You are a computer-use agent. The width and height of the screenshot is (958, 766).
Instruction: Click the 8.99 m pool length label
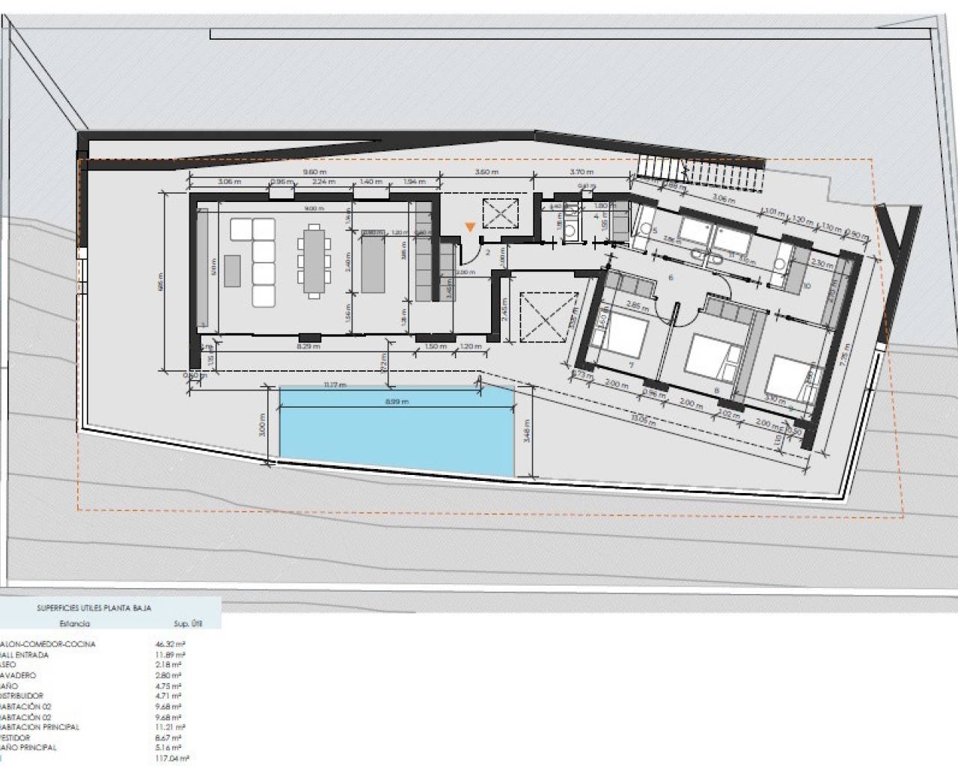397,402
